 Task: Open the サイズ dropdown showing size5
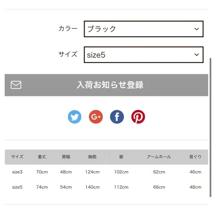coord(143,55)
